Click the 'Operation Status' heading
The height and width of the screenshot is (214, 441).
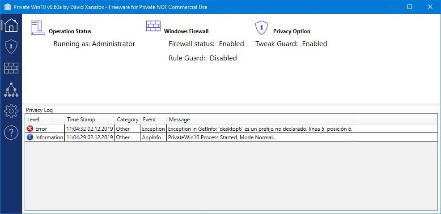click(x=70, y=31)
